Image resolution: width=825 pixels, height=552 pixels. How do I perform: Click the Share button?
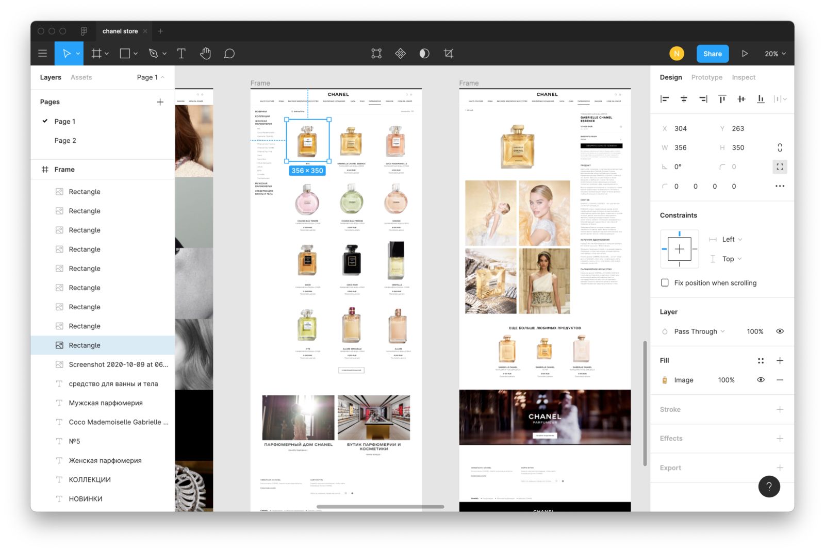pyautogui.click(x=713, y=54)
